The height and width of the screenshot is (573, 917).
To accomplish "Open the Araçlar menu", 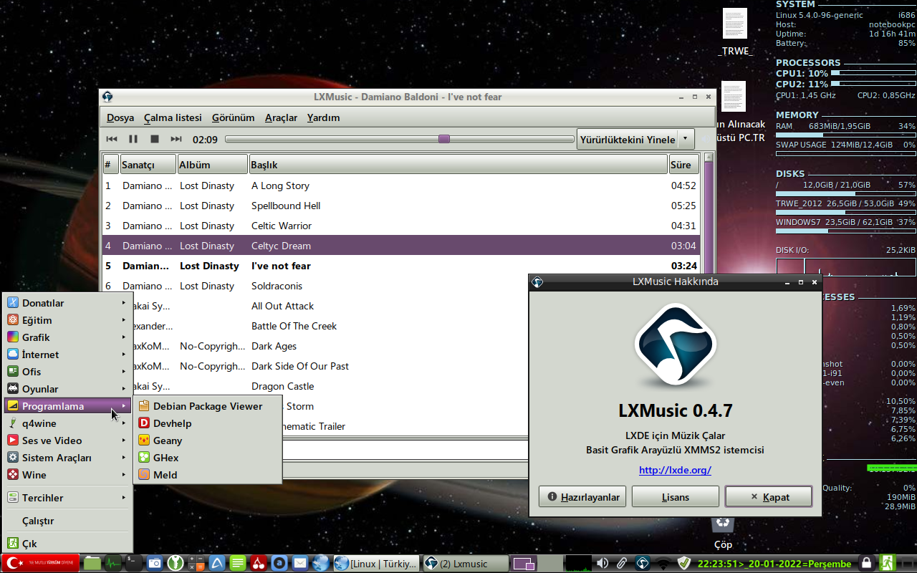I will coord(281,117).
